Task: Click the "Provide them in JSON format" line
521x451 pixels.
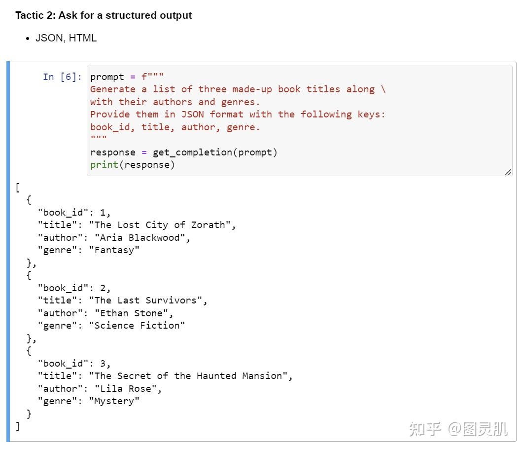Action: click(x=238, y=114)
